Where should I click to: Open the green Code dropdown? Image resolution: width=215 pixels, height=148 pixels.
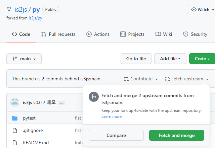[x=202, y=59]
